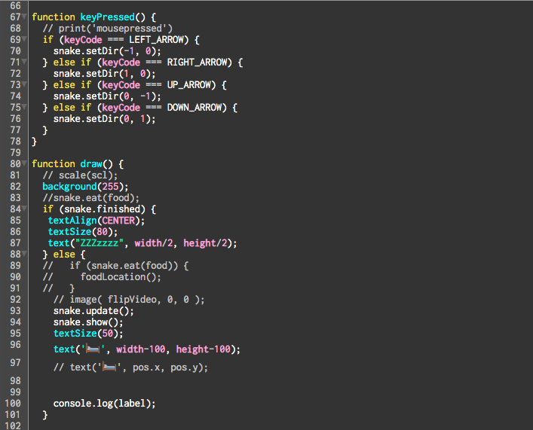The width and height of the screenshot is (533, 430).
Task: Collapse the RIGHT_ARROW else-if fold arrow on line 71
Action: click(24, 62)
